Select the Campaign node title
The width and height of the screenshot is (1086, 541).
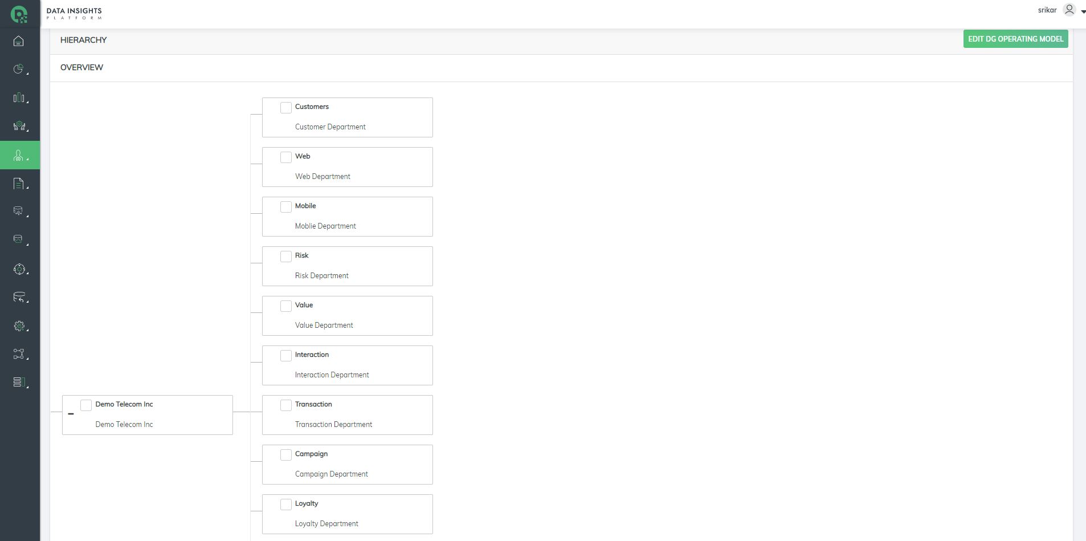coord(311,454)
